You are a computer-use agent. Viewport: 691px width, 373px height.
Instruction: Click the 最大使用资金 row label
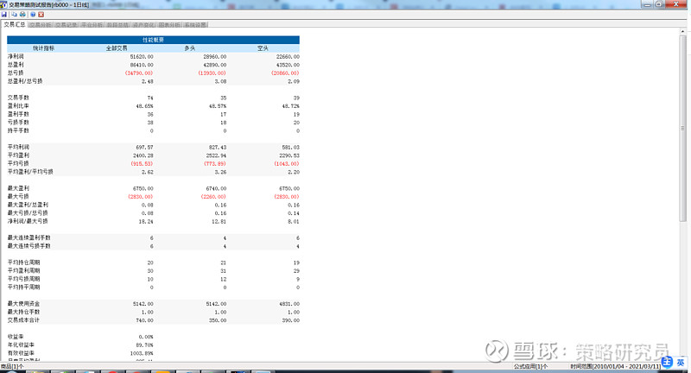pyautogui.click(x=23, y=303)
